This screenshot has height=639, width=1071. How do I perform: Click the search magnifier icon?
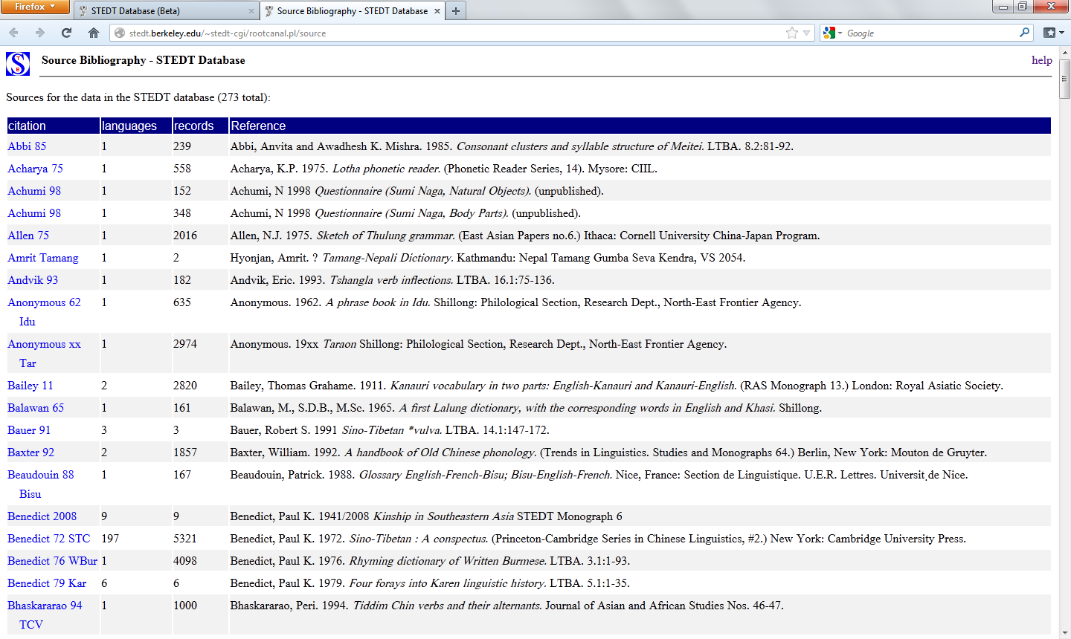tap(1025, 33)
